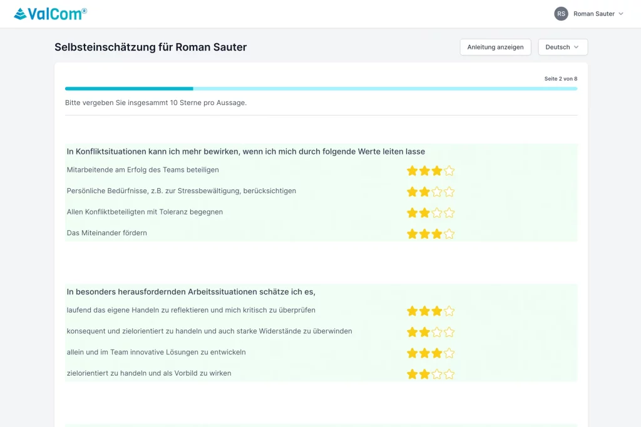Give 'Das Miteinander fördern' fourth star
The width and height of the screenshot is (641, 427).
coord(449,234)
